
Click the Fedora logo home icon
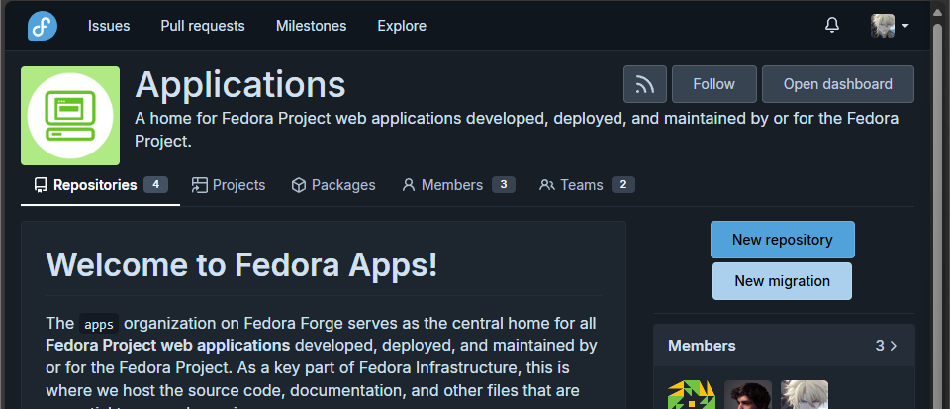click(42, 26)
